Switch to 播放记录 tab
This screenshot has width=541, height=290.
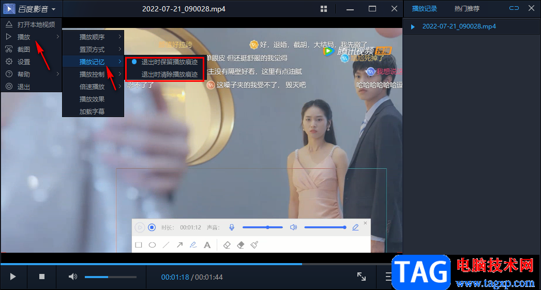tap(425, 9)
